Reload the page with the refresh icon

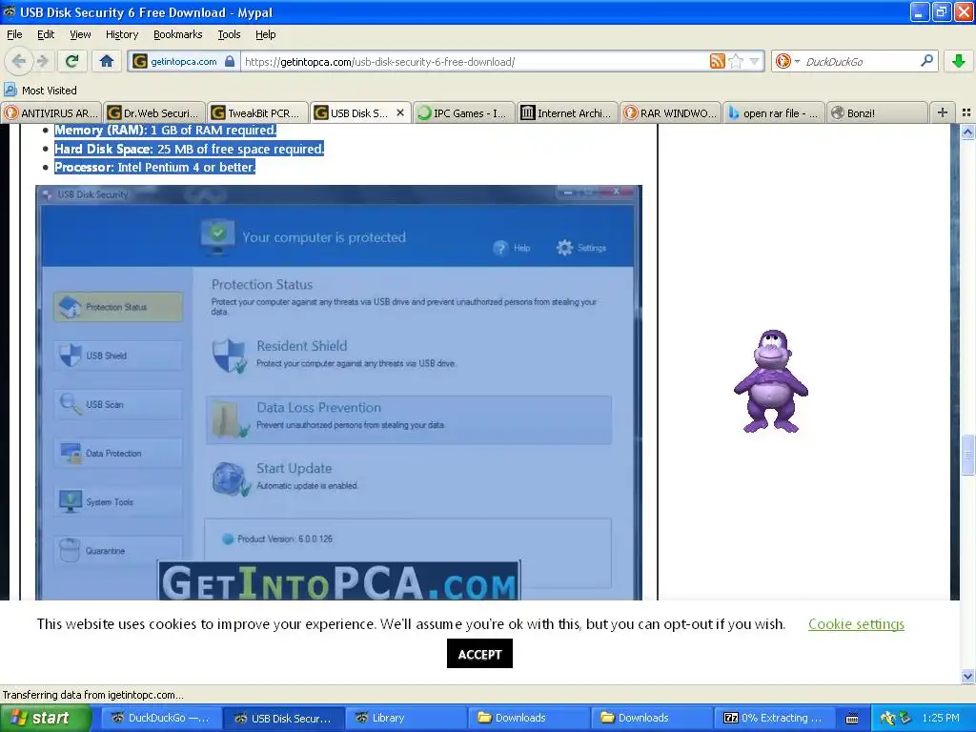[x=72, y=61]
